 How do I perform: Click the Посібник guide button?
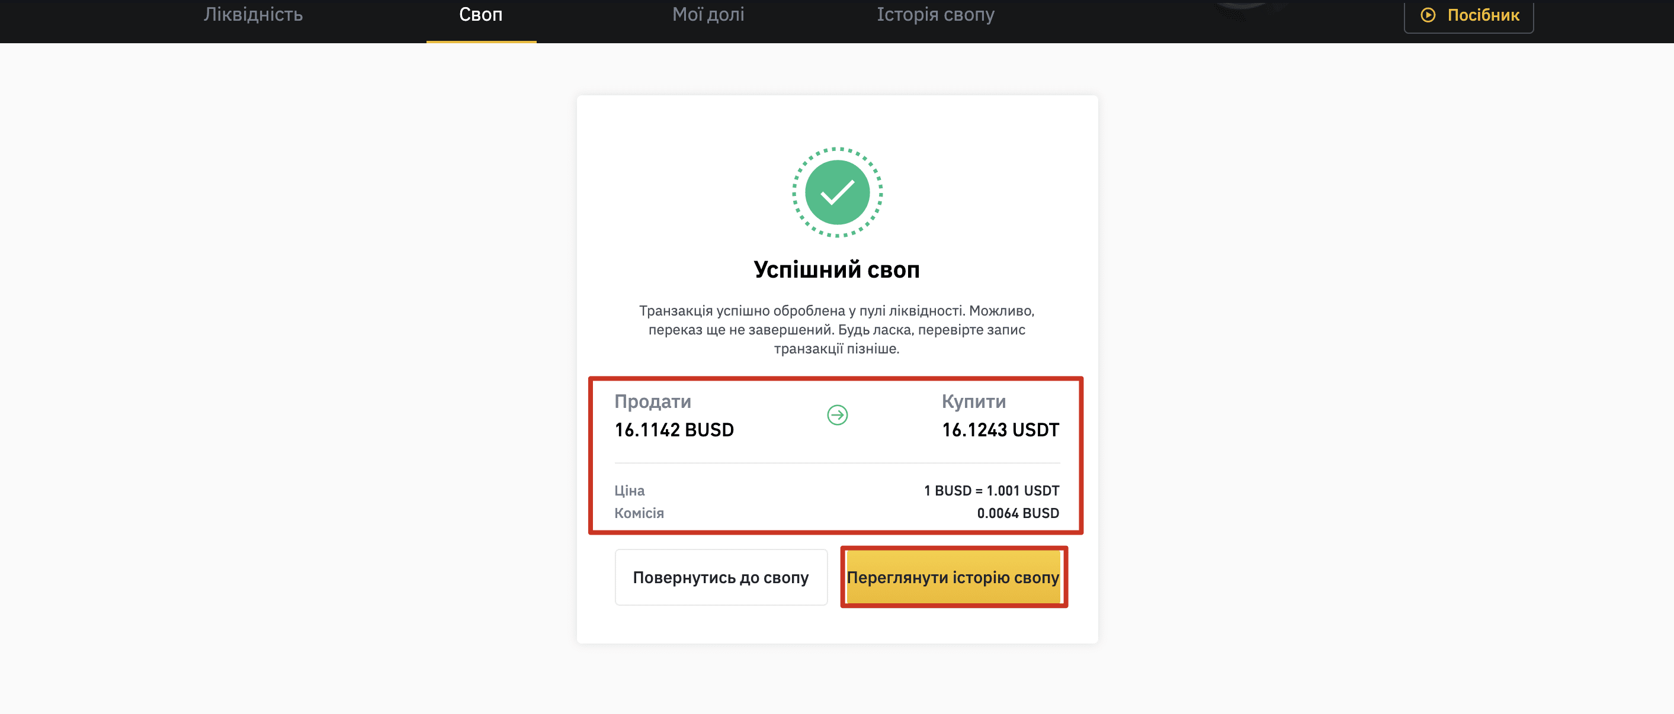[x=1468, y=15]
